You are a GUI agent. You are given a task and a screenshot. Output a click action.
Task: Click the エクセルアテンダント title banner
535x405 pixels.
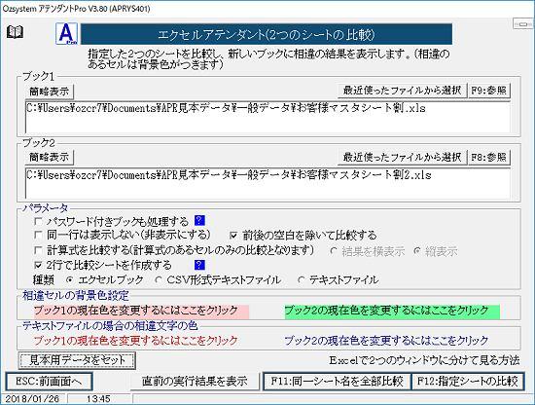[267, 34]
